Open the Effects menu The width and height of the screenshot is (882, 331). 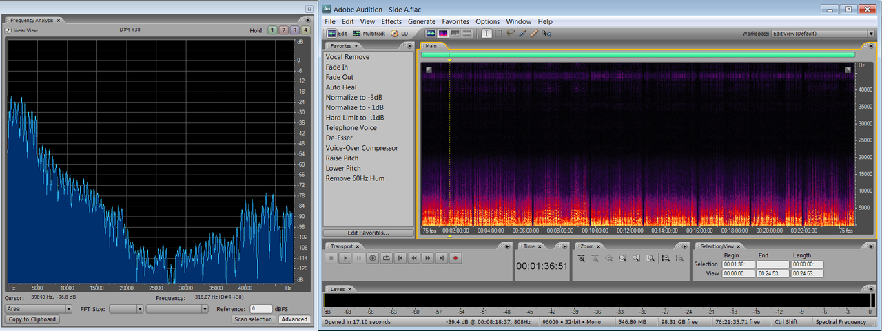(x=391, y=21)
